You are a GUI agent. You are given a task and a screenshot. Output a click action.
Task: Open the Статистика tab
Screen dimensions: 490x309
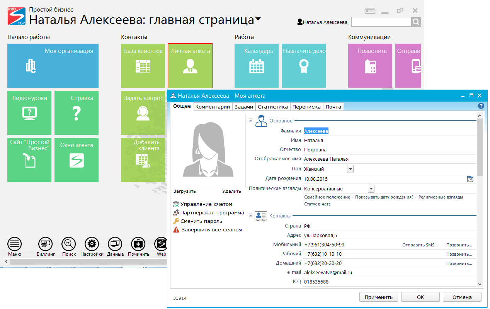(x=272, y=107)
